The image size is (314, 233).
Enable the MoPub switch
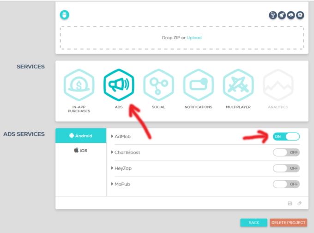click(x=286, y=184)
